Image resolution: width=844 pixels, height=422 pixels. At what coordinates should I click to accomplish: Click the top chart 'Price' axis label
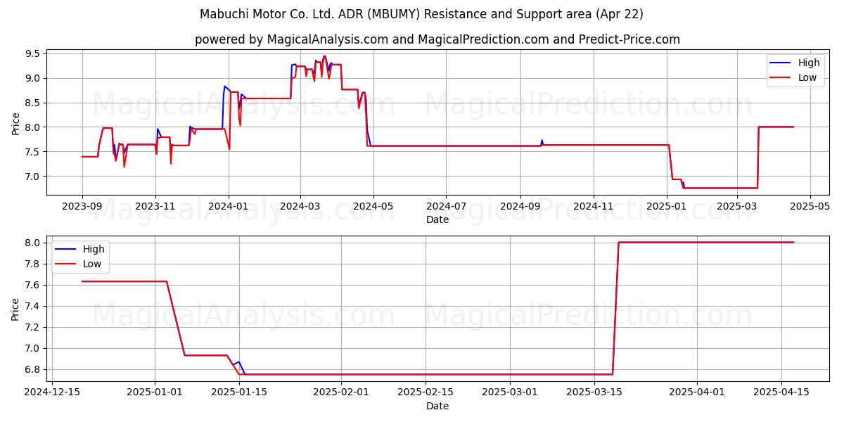tap(15, 122)
